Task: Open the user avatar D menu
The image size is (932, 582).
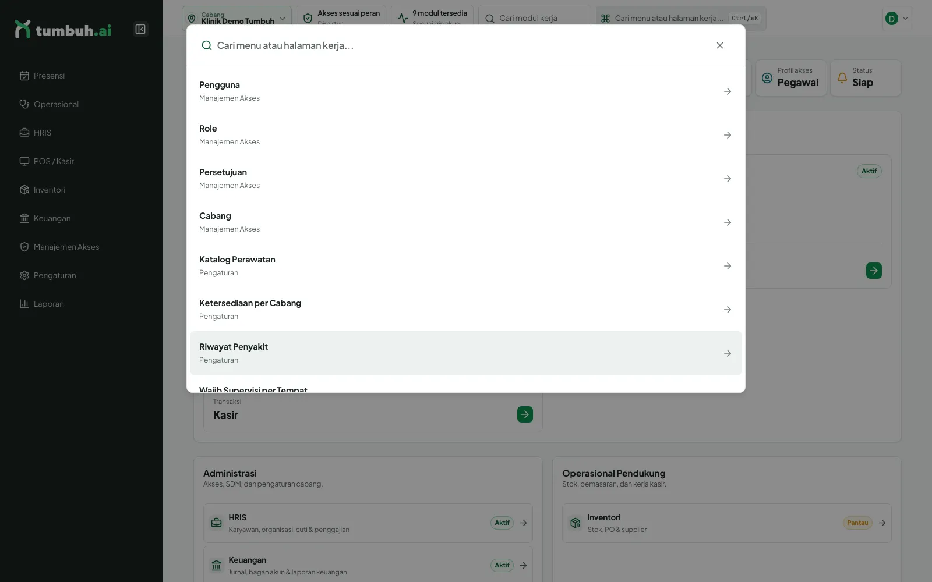Action: pos(897,19)
